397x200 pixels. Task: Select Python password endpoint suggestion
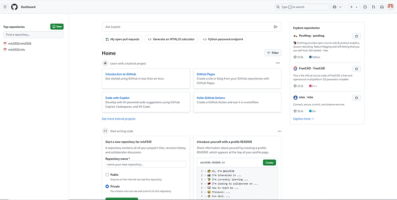tap(223, 39)
